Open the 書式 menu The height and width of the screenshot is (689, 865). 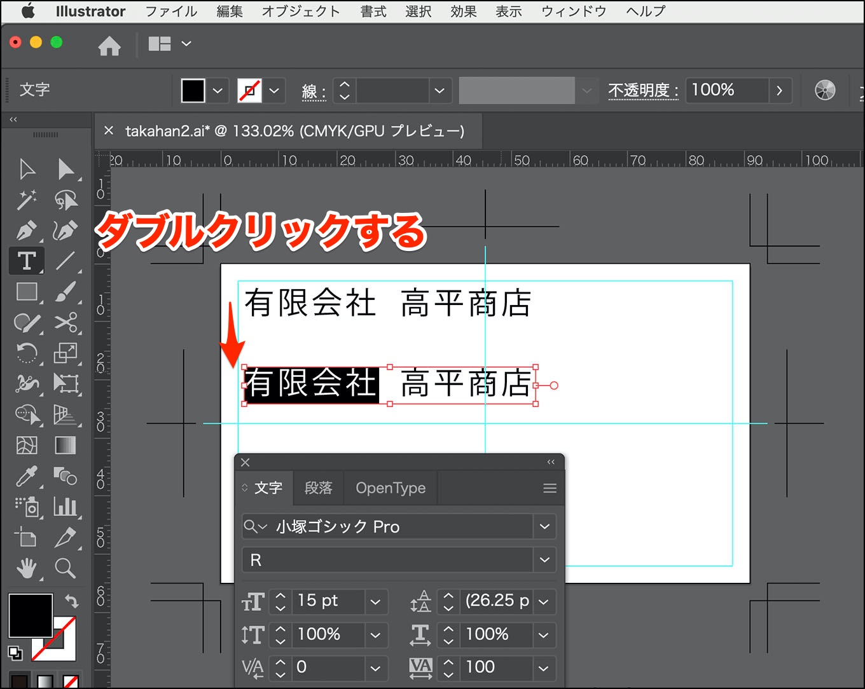click(373, 11)
